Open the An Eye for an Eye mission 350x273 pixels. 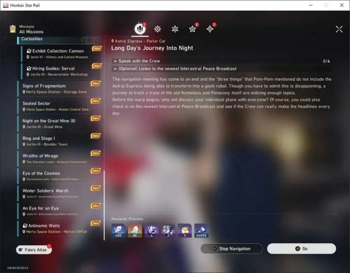tap(59, 211)
